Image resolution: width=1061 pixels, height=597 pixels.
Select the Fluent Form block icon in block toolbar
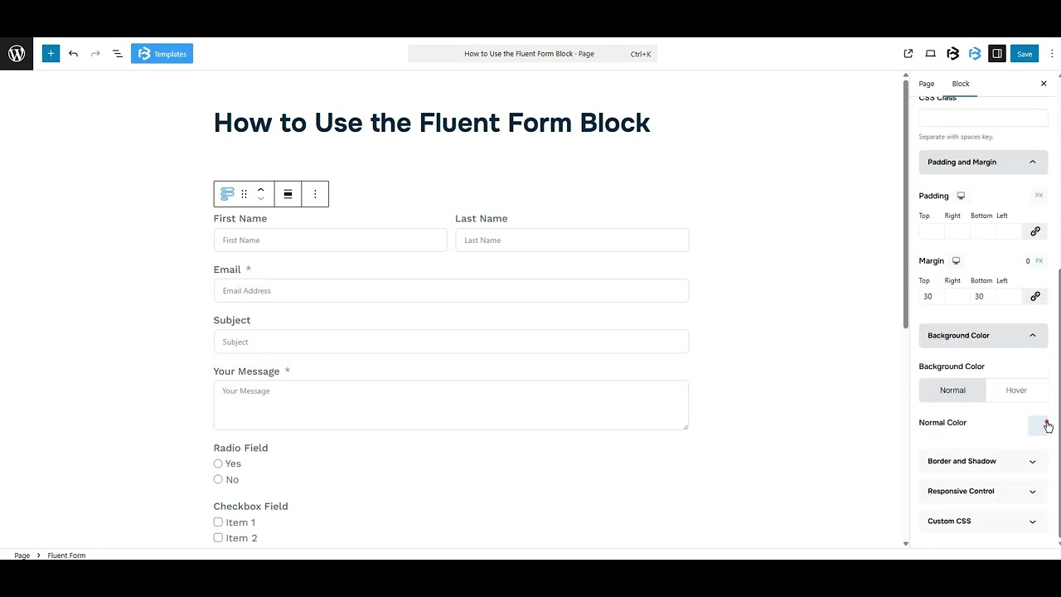[x=226, y=193]
